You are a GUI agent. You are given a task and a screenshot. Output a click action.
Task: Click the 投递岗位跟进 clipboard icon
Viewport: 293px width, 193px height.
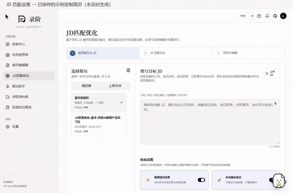(x=8, y=107)
